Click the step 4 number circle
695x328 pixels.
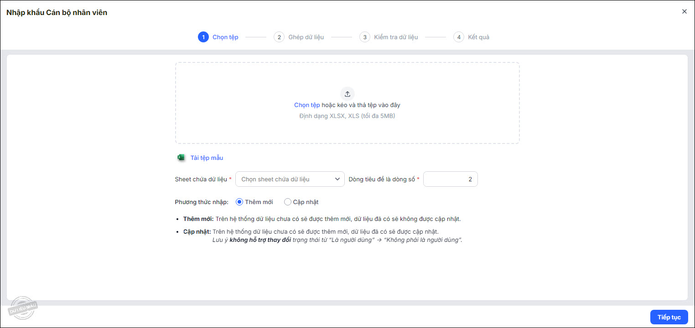click(458, 37)
